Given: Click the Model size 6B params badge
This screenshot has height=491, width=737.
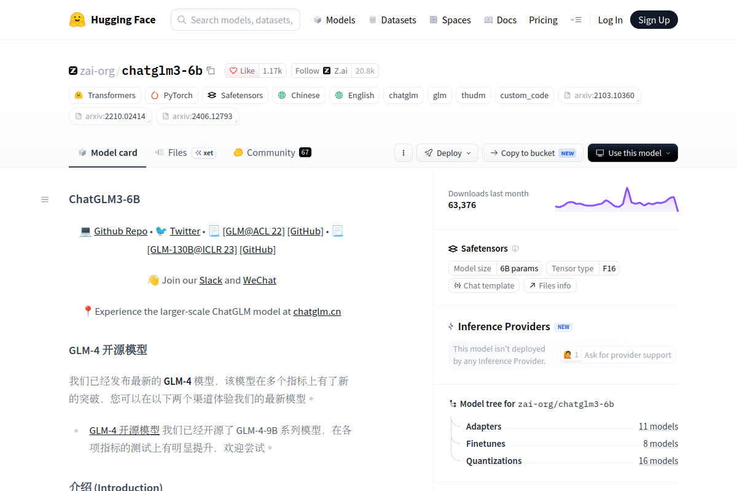Looking at the screenshot, I should pyautogui.click(x=496, y=268).
